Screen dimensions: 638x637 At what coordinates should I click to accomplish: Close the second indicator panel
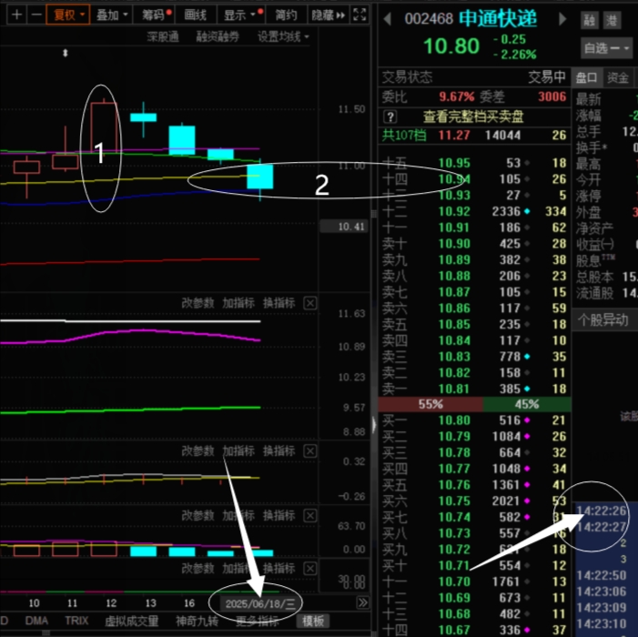pyautogui.click(x=310, y=451)
